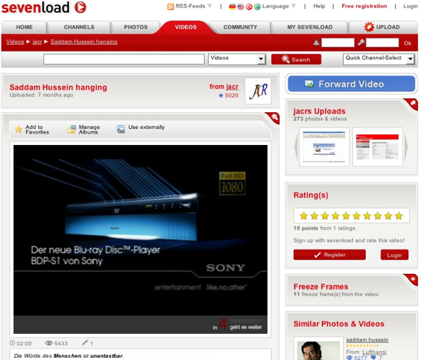This screenshot has width=422, height=360.
Task: Focus the main search text field
Action: (x=124, y=59)
